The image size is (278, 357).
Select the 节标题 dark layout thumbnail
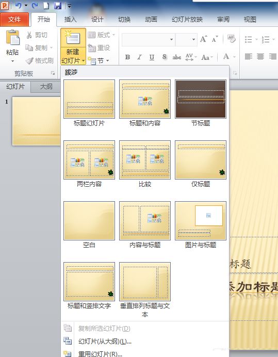(x=201, y=99)
